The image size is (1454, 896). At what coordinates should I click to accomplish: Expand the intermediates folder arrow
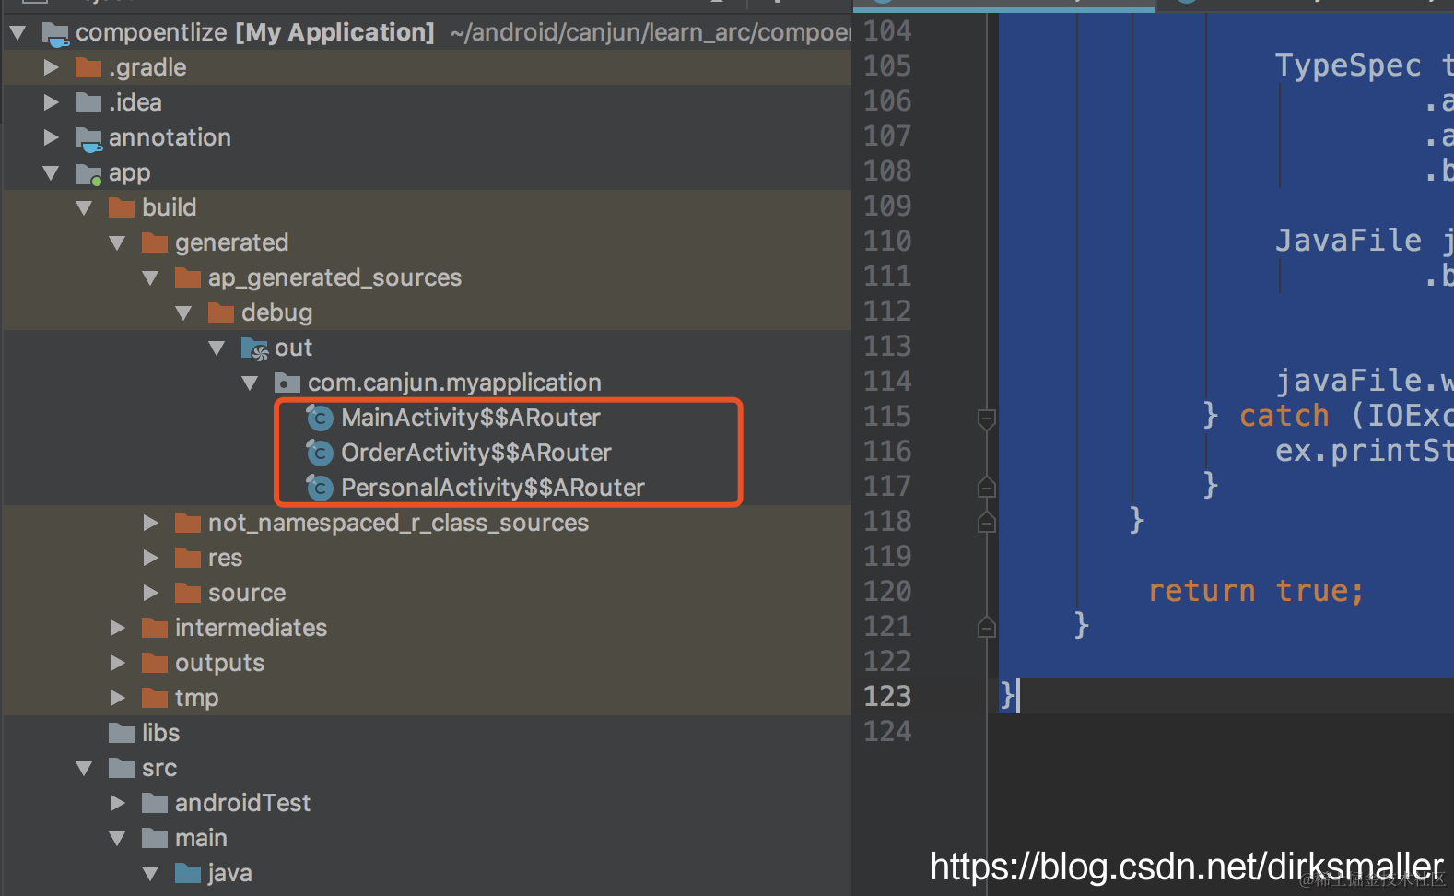pyautogui.click(x=118, y=628)
